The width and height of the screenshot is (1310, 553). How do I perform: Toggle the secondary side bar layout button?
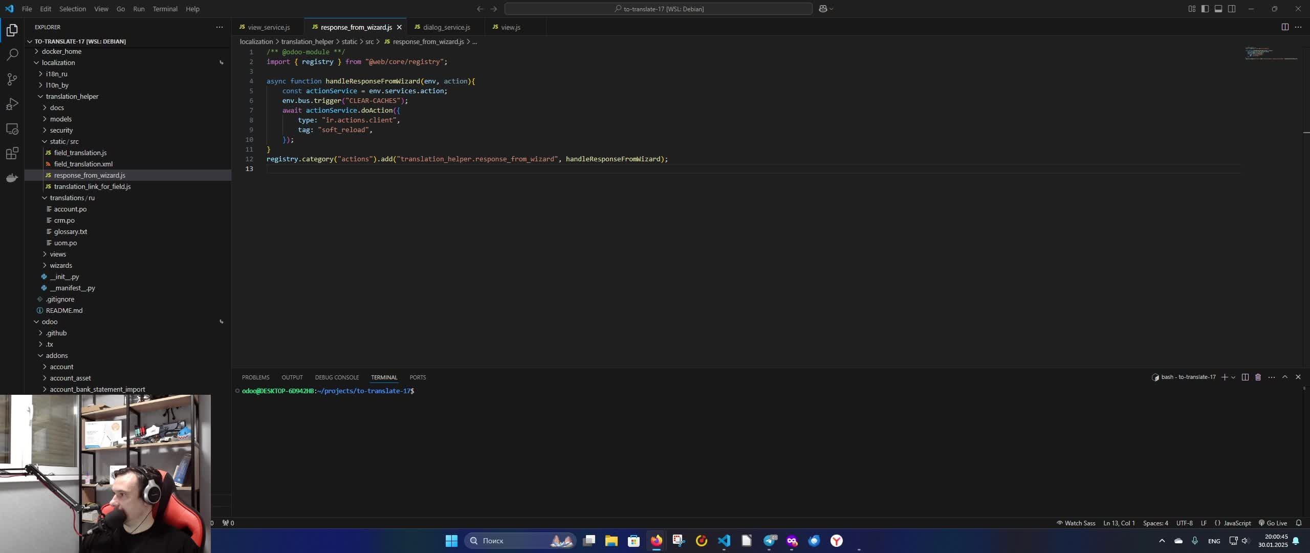point(1232,9)
